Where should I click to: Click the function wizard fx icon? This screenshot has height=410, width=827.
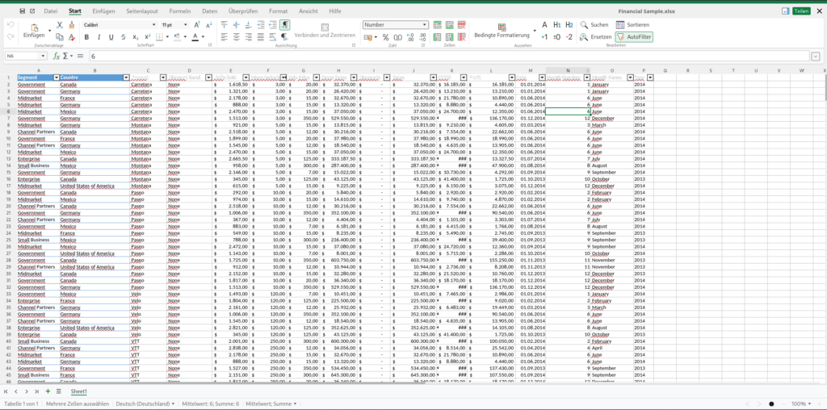pyautogui.click(x=57, y=56)
